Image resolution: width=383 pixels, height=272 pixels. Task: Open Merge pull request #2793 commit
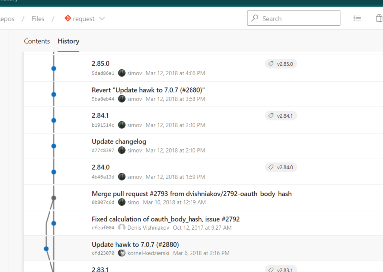pyautogui.click(x=191, y=194)
